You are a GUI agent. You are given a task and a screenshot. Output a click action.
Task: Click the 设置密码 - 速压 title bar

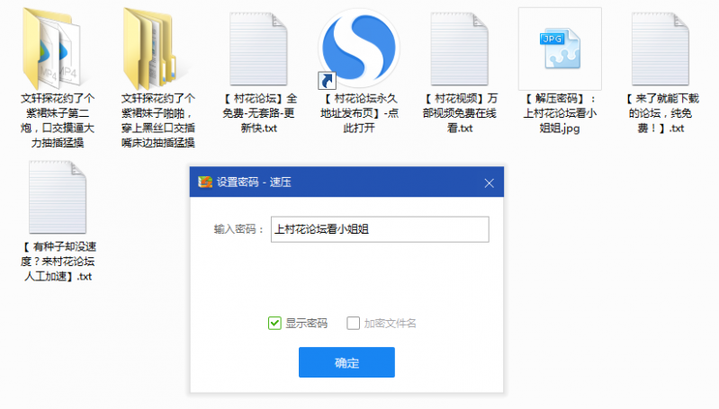360,182
